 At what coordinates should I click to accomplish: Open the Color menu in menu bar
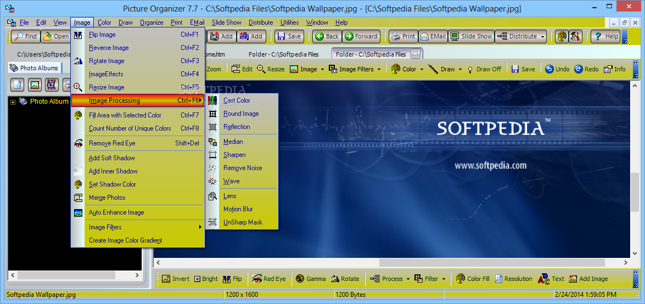(104, 22)
